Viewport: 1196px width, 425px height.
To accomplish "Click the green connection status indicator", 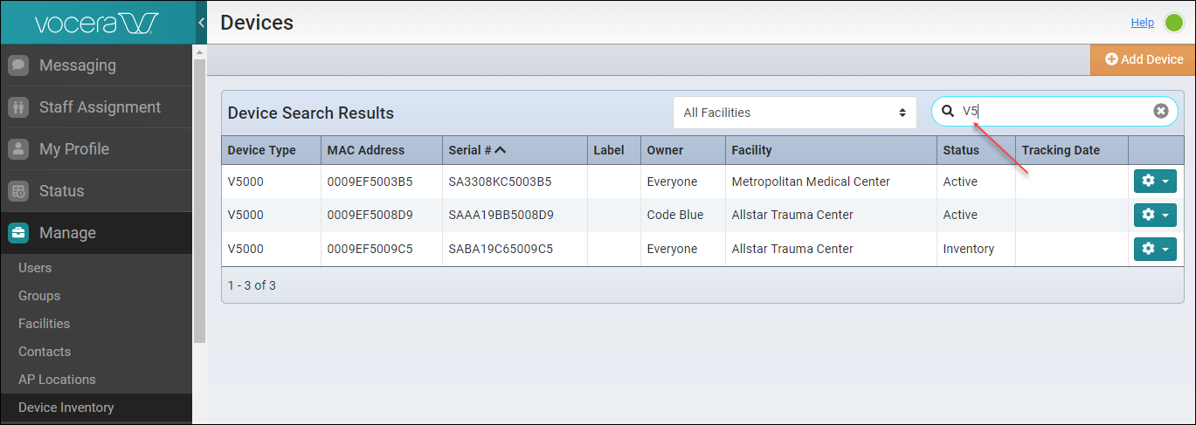I will [x=1173, y=23].
